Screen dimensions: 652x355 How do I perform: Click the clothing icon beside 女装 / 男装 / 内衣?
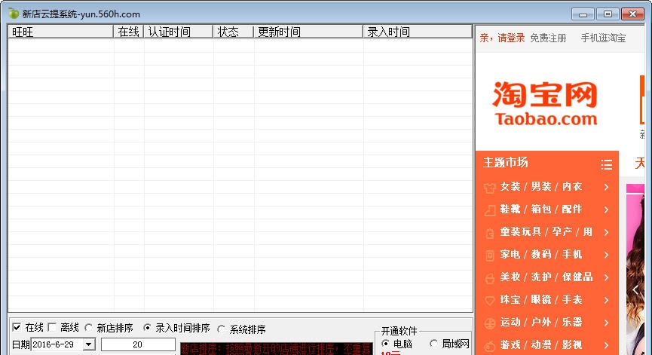click(x=490, y=188)
